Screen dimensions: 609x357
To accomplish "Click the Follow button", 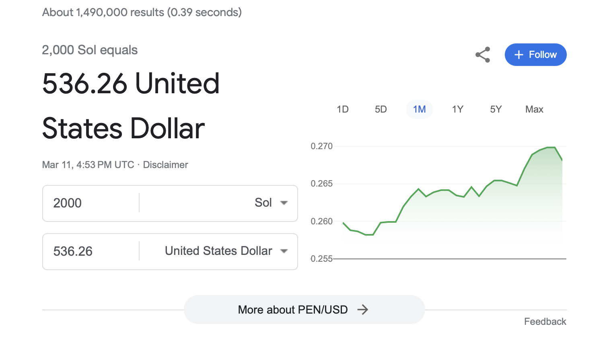I will click(x=535, y=55).
